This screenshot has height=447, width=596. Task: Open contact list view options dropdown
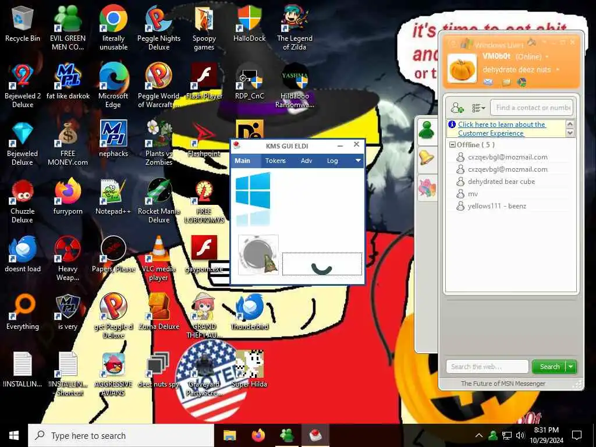pos(478,108)
